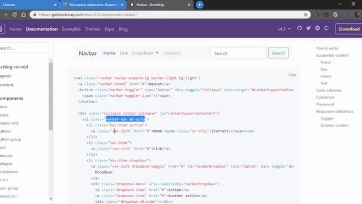
Task: Open the Slack icon in header
Action: pyautogui.click(x=317, y=28)
